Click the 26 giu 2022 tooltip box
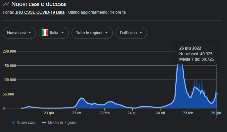This screenshot has width=227, height=132. click(x=196, y=54)
